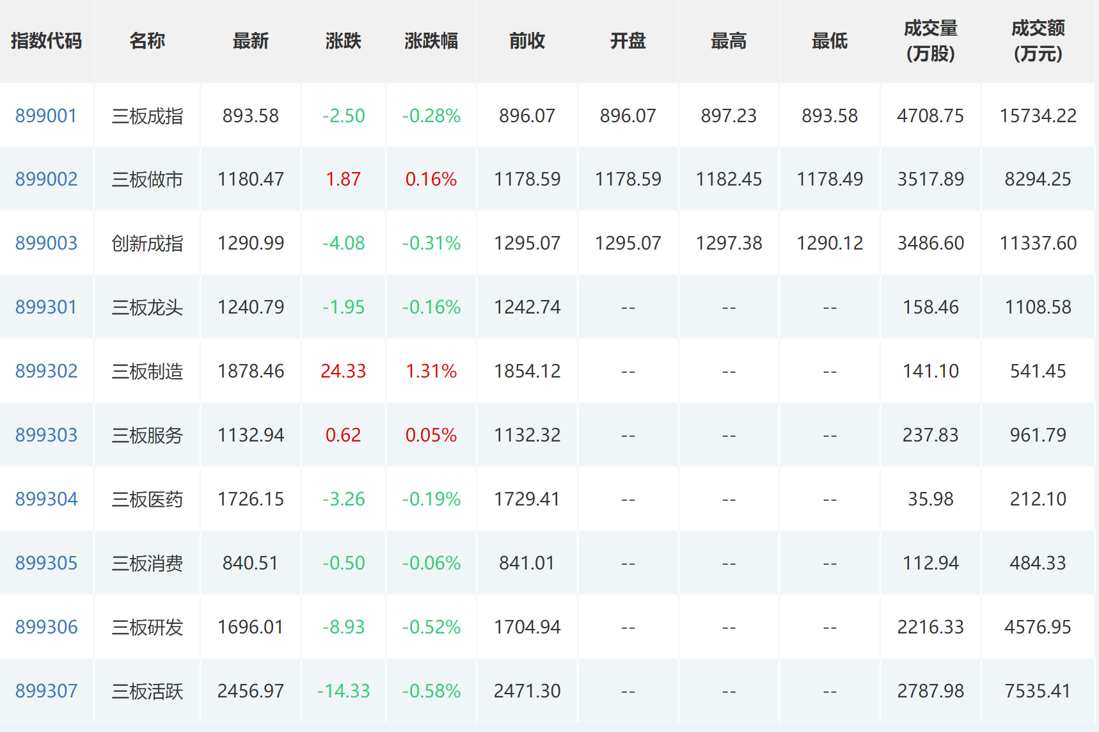Viewport: 1099px width, 732px height.
Task: Click the turnover value 212.10
Action: point(1038,499)
